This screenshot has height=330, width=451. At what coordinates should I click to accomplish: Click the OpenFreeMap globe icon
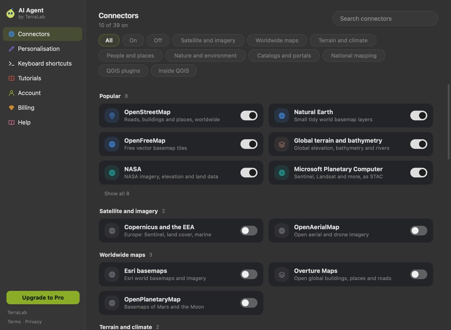coord(112,144)
